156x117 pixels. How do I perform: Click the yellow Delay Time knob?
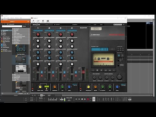click(x=40, y=87)
